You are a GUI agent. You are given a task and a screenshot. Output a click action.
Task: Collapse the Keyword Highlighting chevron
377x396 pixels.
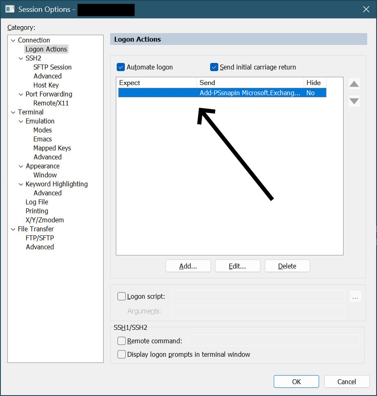[21, 184]
